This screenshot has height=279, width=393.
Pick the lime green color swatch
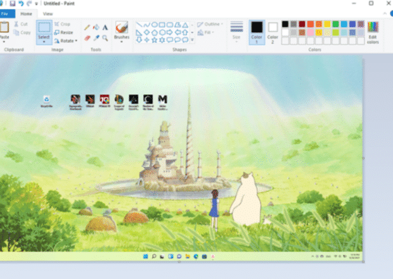click(x=335, y=32)
